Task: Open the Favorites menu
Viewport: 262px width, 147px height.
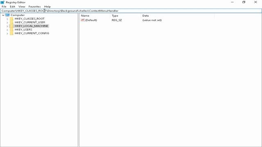Action: pos(34,7)
